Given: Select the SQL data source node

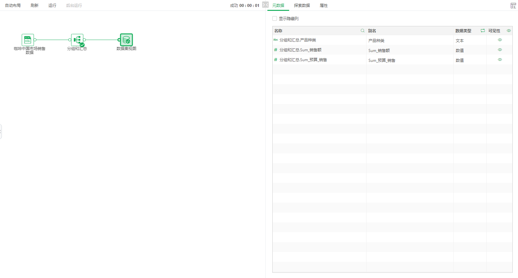Looking at the screenshot, I should pyautogui.click(x=28, y=40).
